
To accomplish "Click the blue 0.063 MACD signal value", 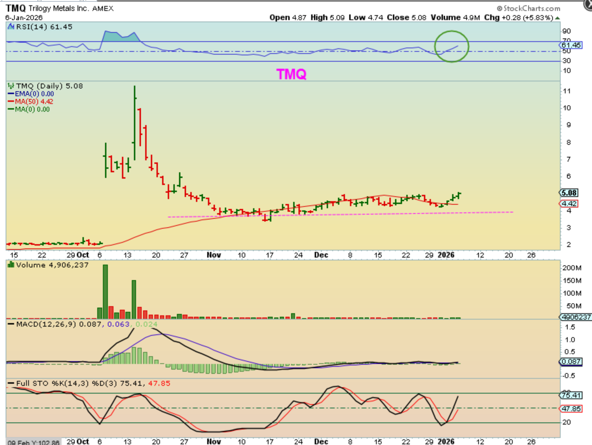I will click(x=118, y=324).
